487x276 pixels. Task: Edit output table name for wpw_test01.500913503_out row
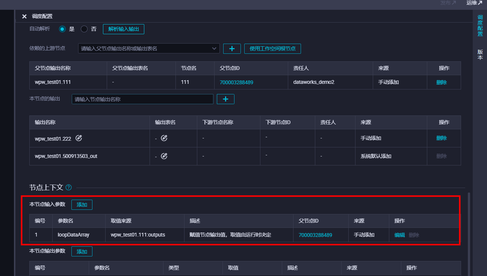pyautogui.click(x=164, y=156)
